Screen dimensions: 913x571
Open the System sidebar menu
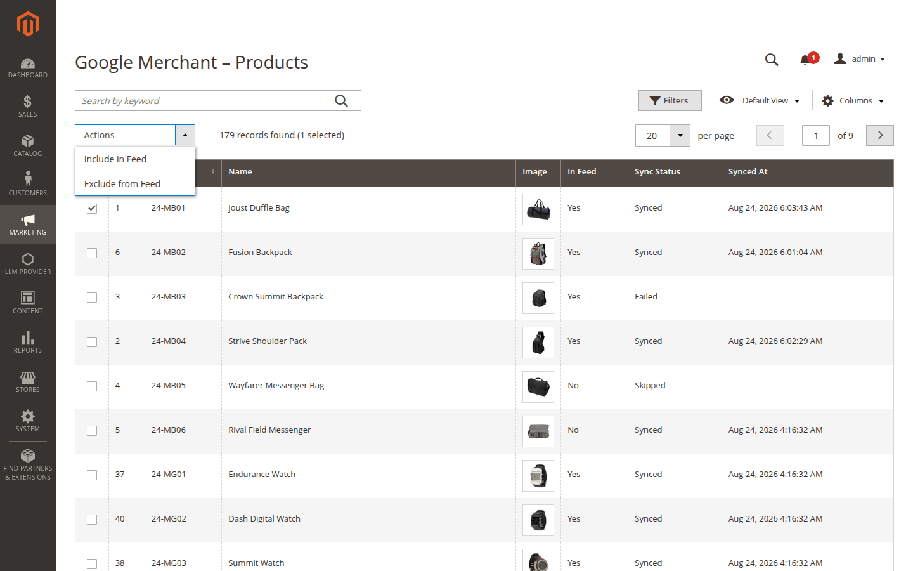(28, 421)
